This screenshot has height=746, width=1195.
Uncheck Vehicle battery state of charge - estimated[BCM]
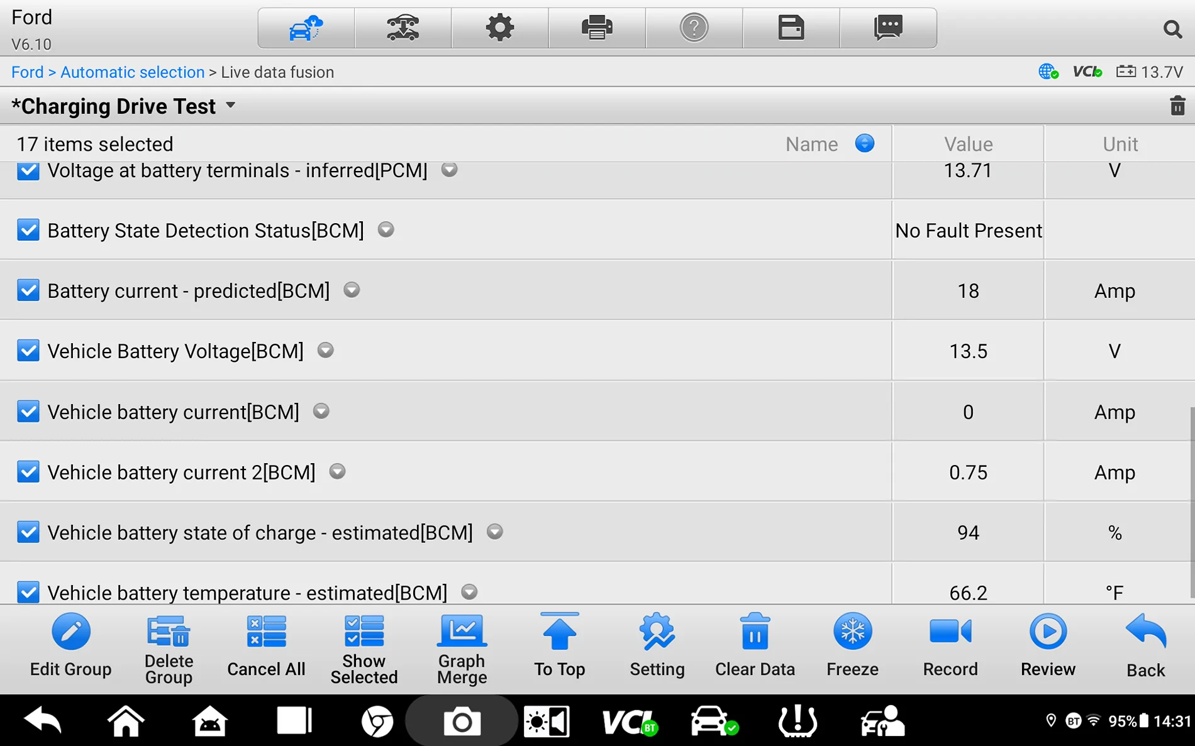tap(28, 532)
